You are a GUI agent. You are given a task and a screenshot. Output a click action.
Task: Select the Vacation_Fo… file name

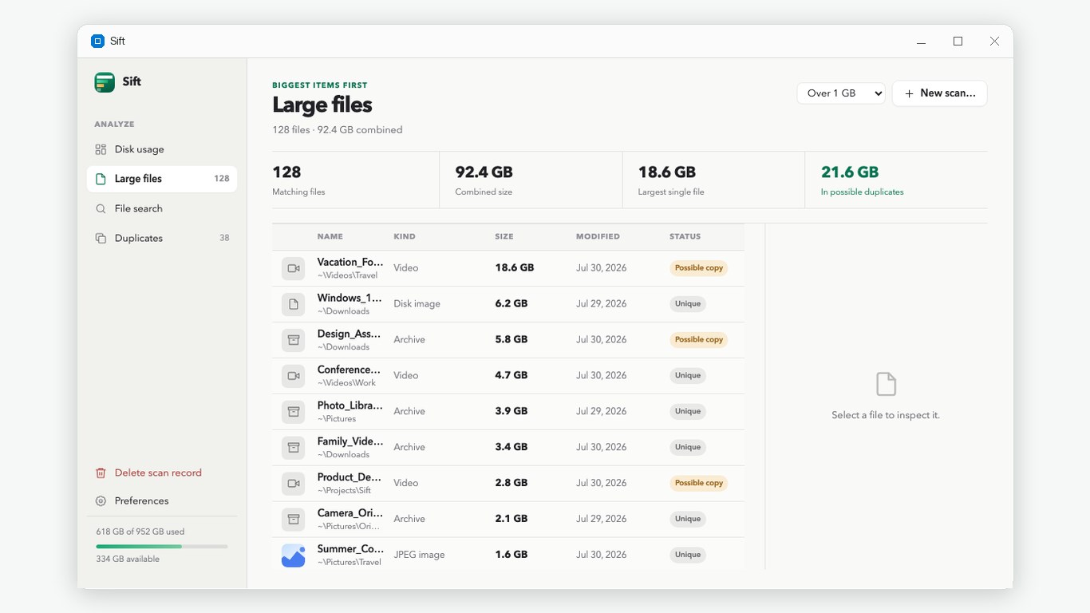pyautogui.click(x=350, y=262)
